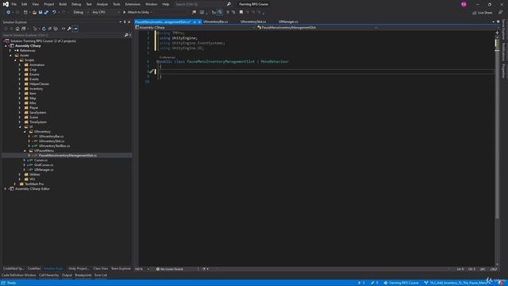The width and height of the screenshot is (508, 286).
Task: Open the Output panel tab
Action: [x=67, y=276]
